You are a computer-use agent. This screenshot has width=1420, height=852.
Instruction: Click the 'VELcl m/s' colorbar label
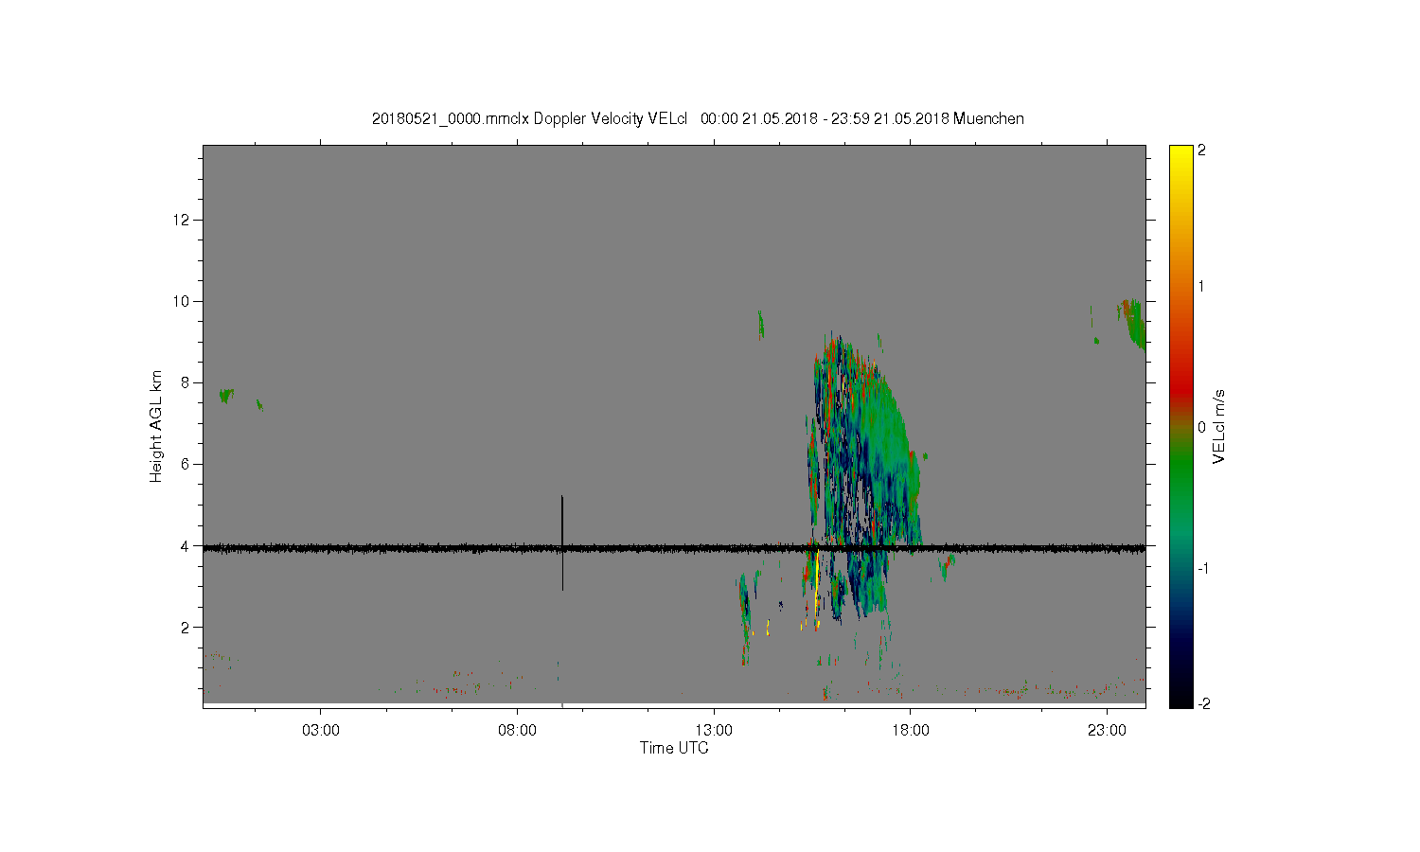1219,426
